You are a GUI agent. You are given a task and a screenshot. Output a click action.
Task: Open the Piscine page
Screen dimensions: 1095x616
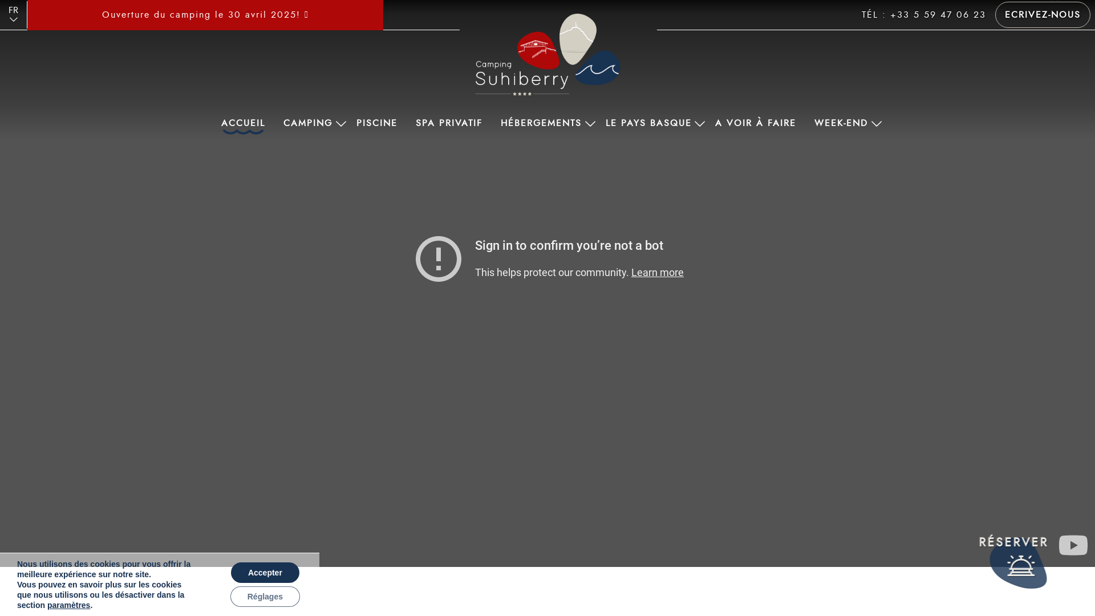click(376, 123)
